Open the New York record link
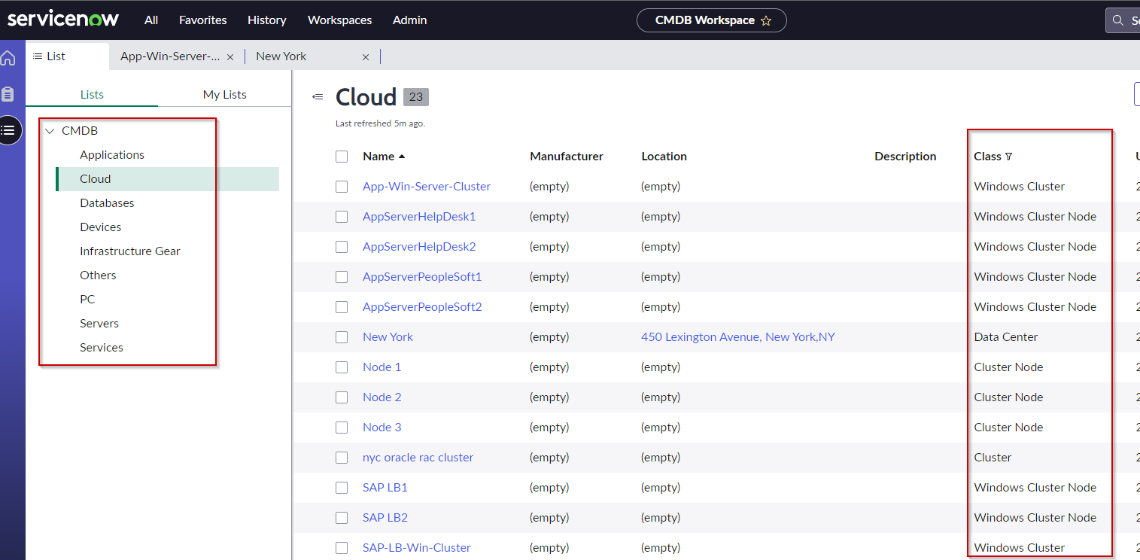Image resolution: width=1140 pixels, height=560 pixels. (388, 337)
